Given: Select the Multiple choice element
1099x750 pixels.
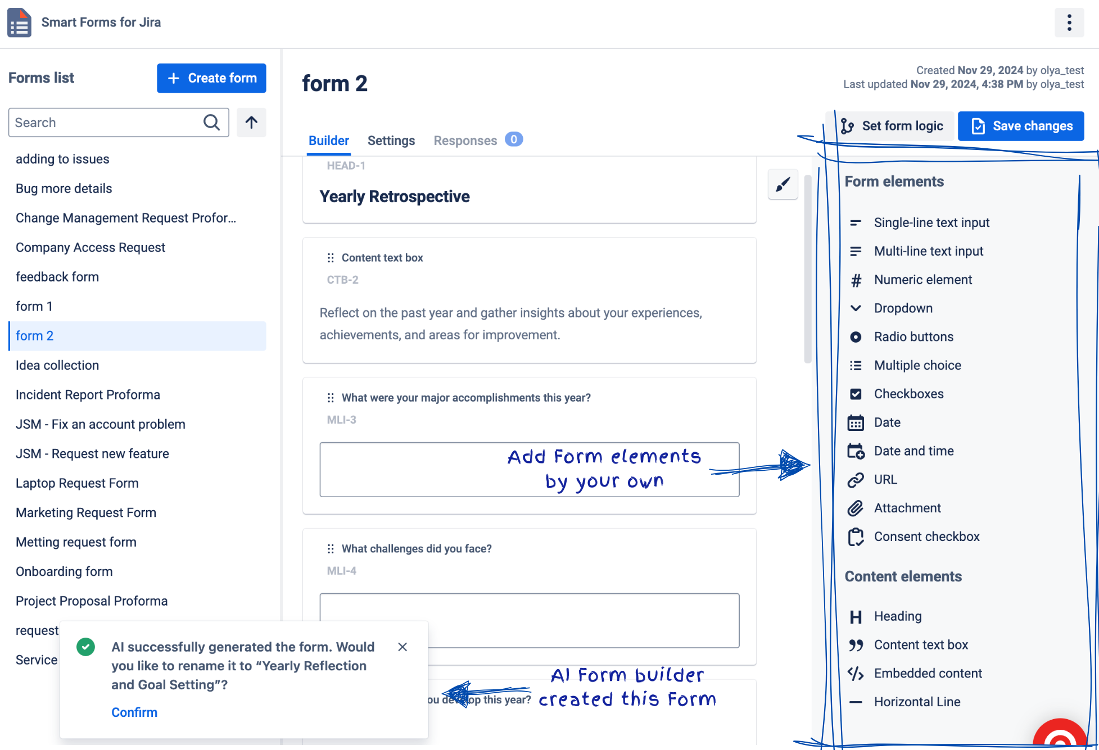Looking at the screenshot, I should coord(917,365).
